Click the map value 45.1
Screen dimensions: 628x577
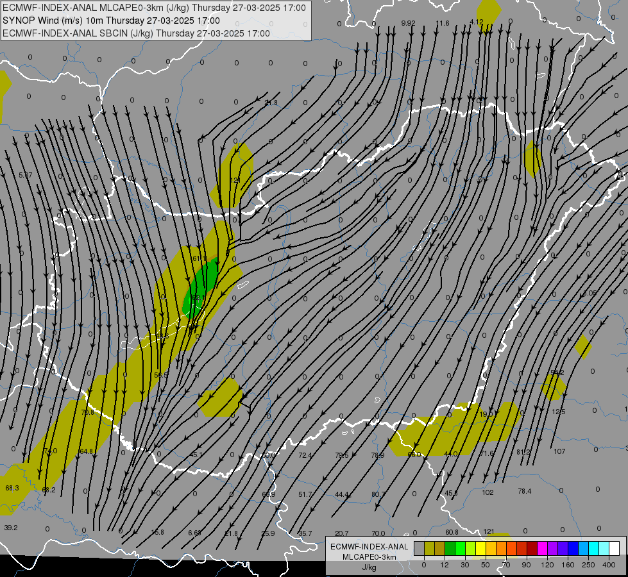click(x=196, y=455)
